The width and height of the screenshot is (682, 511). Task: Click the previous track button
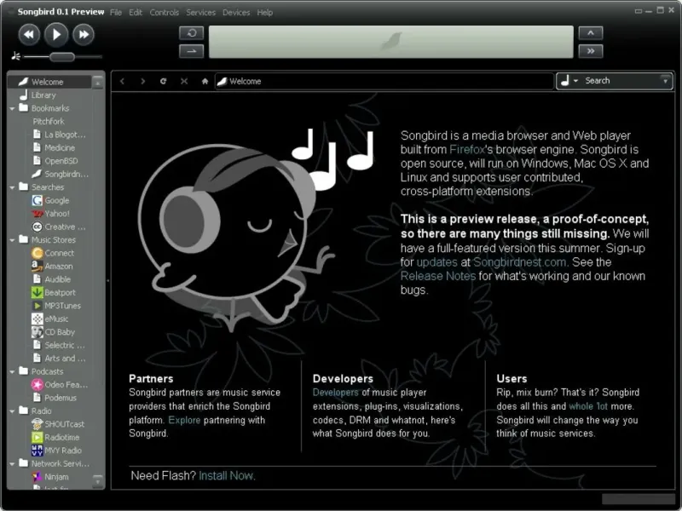29,34
